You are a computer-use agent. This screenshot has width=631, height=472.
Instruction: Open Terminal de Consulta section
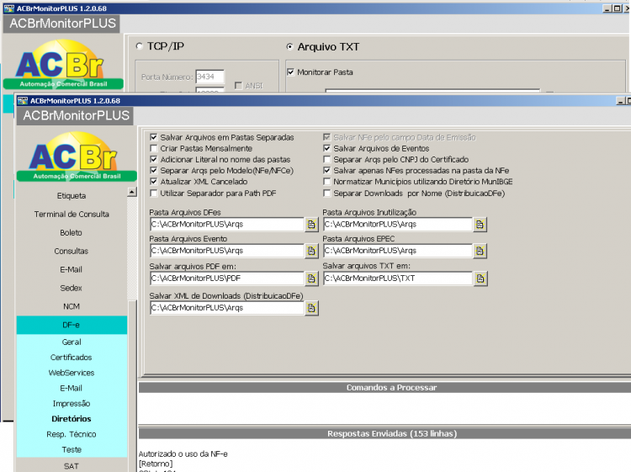coord(72,214)
